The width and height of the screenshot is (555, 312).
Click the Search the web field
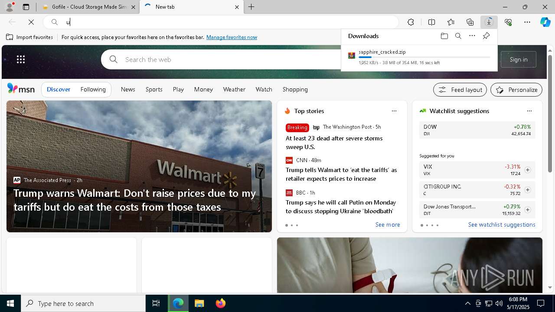221,59
